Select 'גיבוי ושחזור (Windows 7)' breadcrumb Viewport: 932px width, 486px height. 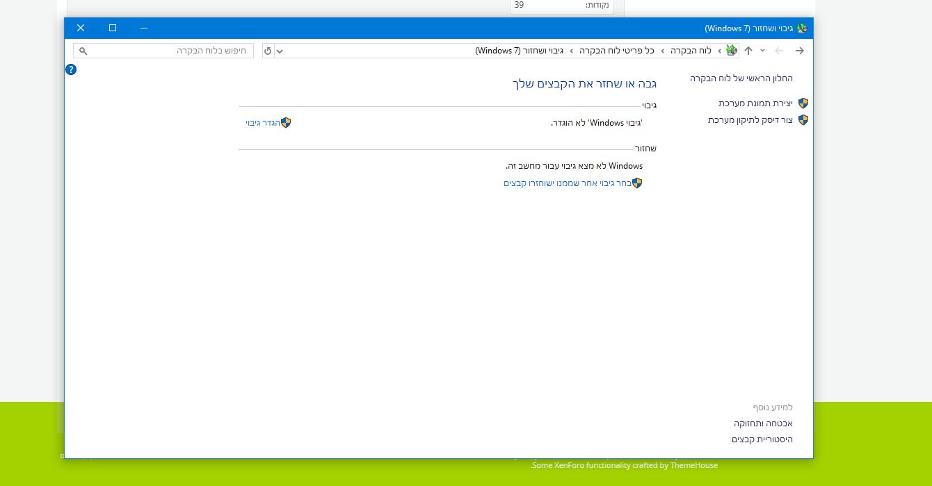(520, 51)
